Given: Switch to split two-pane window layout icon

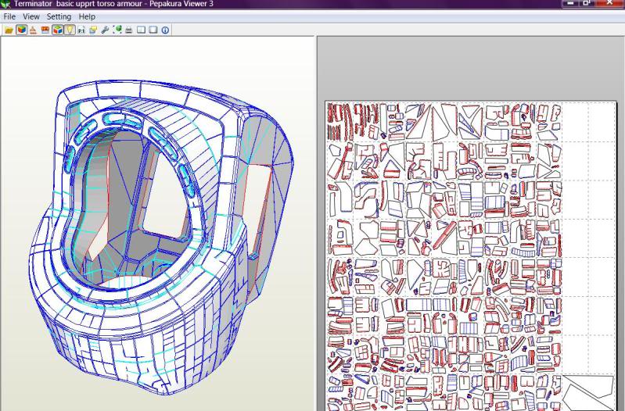Looking at the screenshot, I should [x=141, y=30].
